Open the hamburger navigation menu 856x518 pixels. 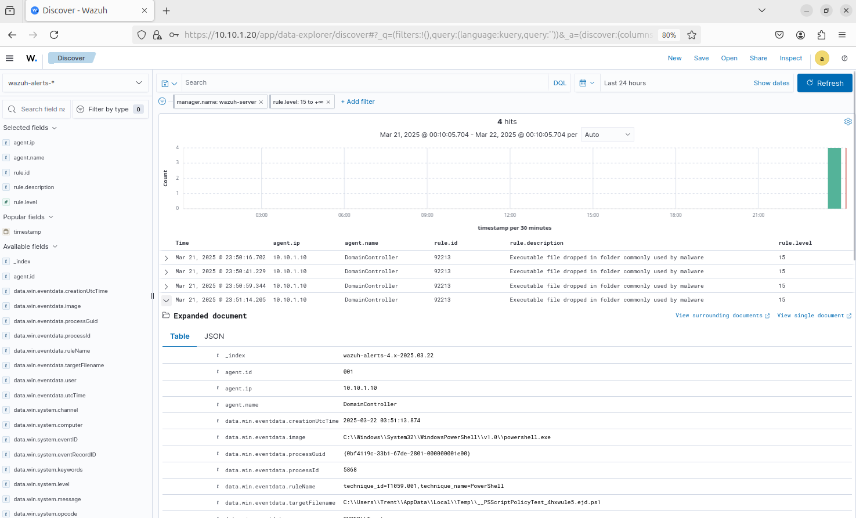pyautogui.click(x=9, y=58)
